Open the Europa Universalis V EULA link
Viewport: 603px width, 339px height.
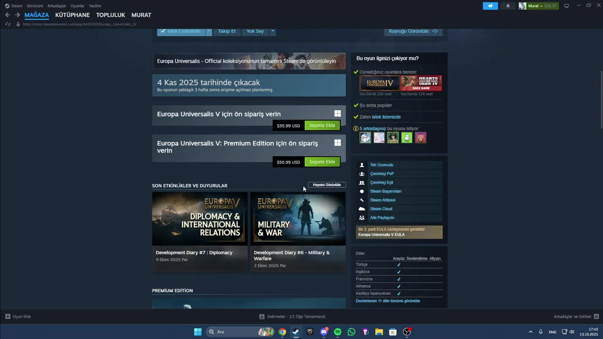point(381,234)
